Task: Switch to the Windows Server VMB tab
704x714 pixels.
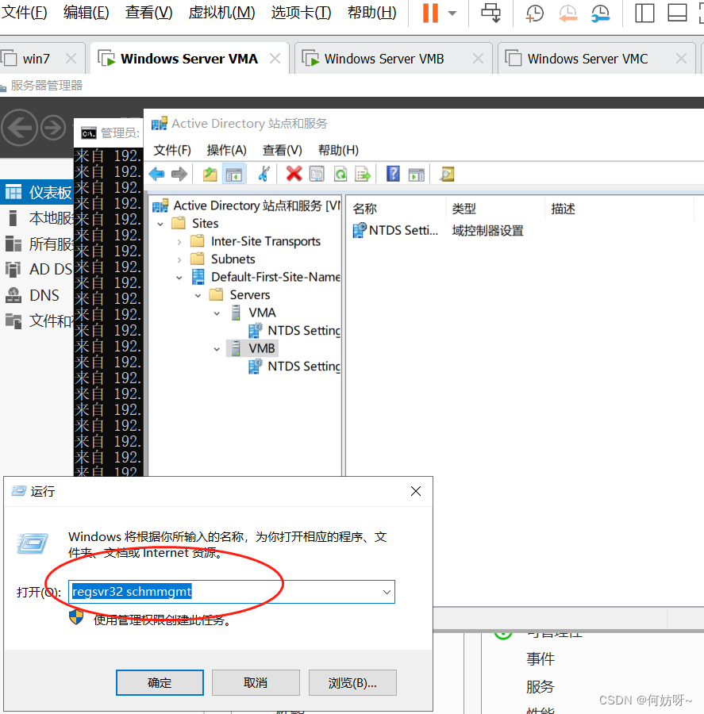Action: click(383, 59)
